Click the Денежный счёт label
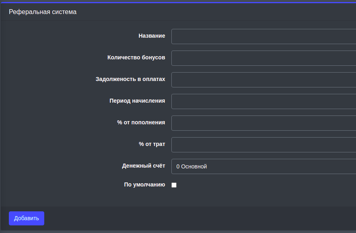 (x=143, y=166)
